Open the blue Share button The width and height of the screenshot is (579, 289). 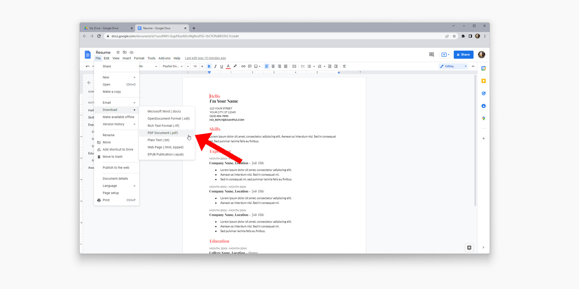[x=463, y=55]
